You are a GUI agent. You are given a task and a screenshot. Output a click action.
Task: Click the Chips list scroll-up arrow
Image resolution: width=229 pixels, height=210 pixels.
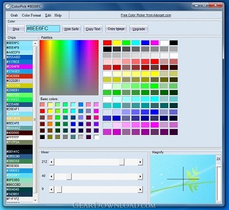pyautogui.click(x=35, y=43)
